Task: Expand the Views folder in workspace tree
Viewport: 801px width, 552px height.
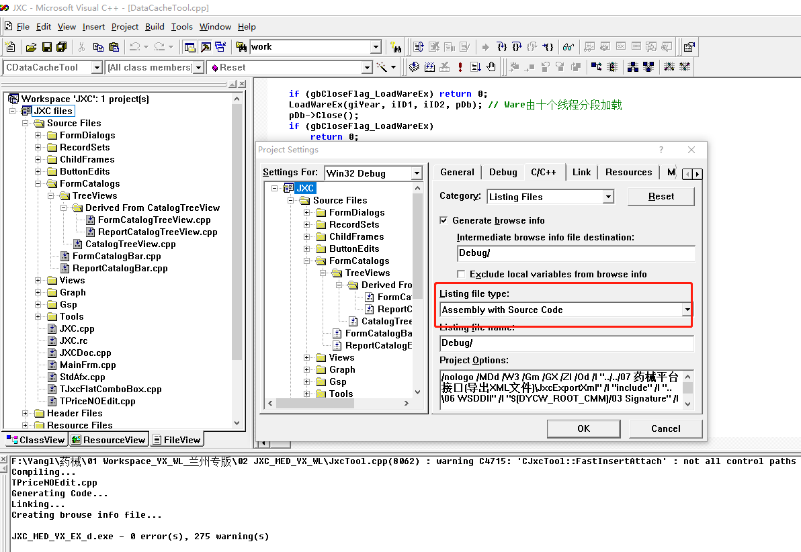Action: tap(38, 280)
